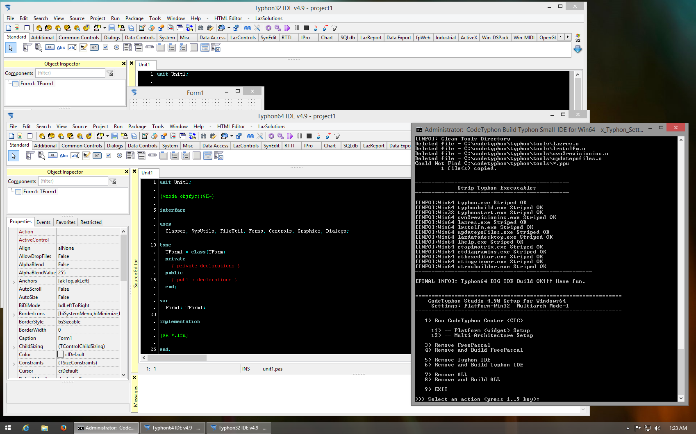
Task: Run project with Typhon64 purple play icon
Action: pyautogui.click(x=290, y=136)
